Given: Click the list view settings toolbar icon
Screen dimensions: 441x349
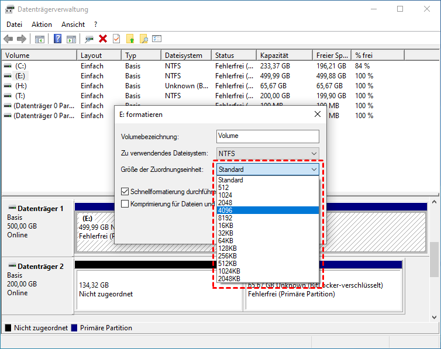Looking at the screenshot, I should pos(157,39).
